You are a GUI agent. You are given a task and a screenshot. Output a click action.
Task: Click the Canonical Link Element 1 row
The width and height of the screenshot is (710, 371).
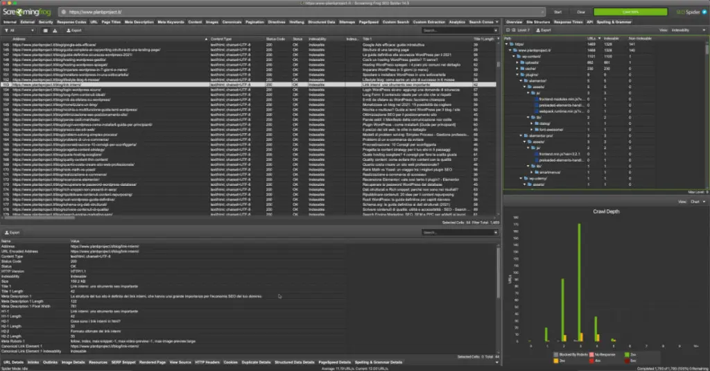pos(173,346)
